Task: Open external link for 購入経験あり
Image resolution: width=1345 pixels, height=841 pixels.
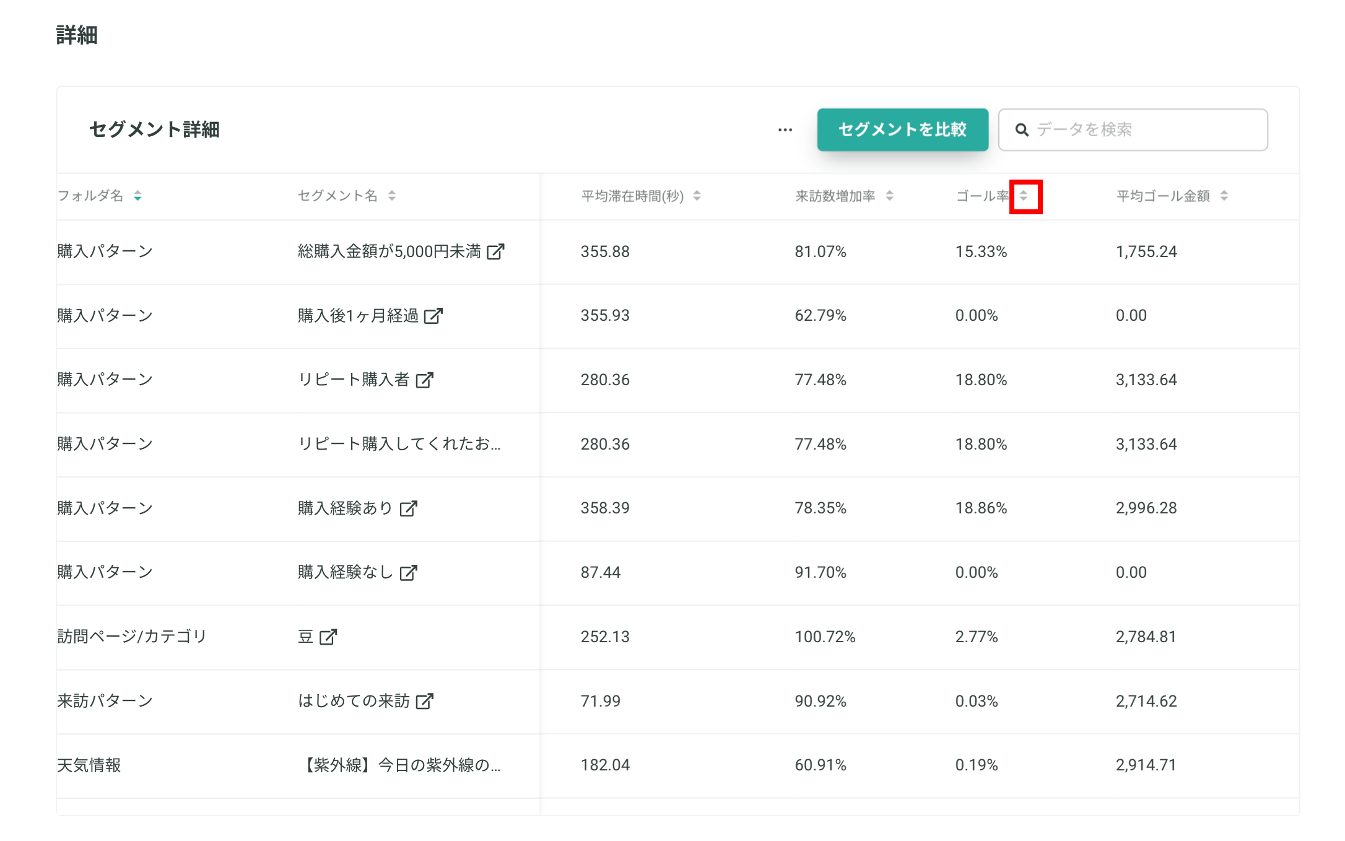Action: (409, 508)
